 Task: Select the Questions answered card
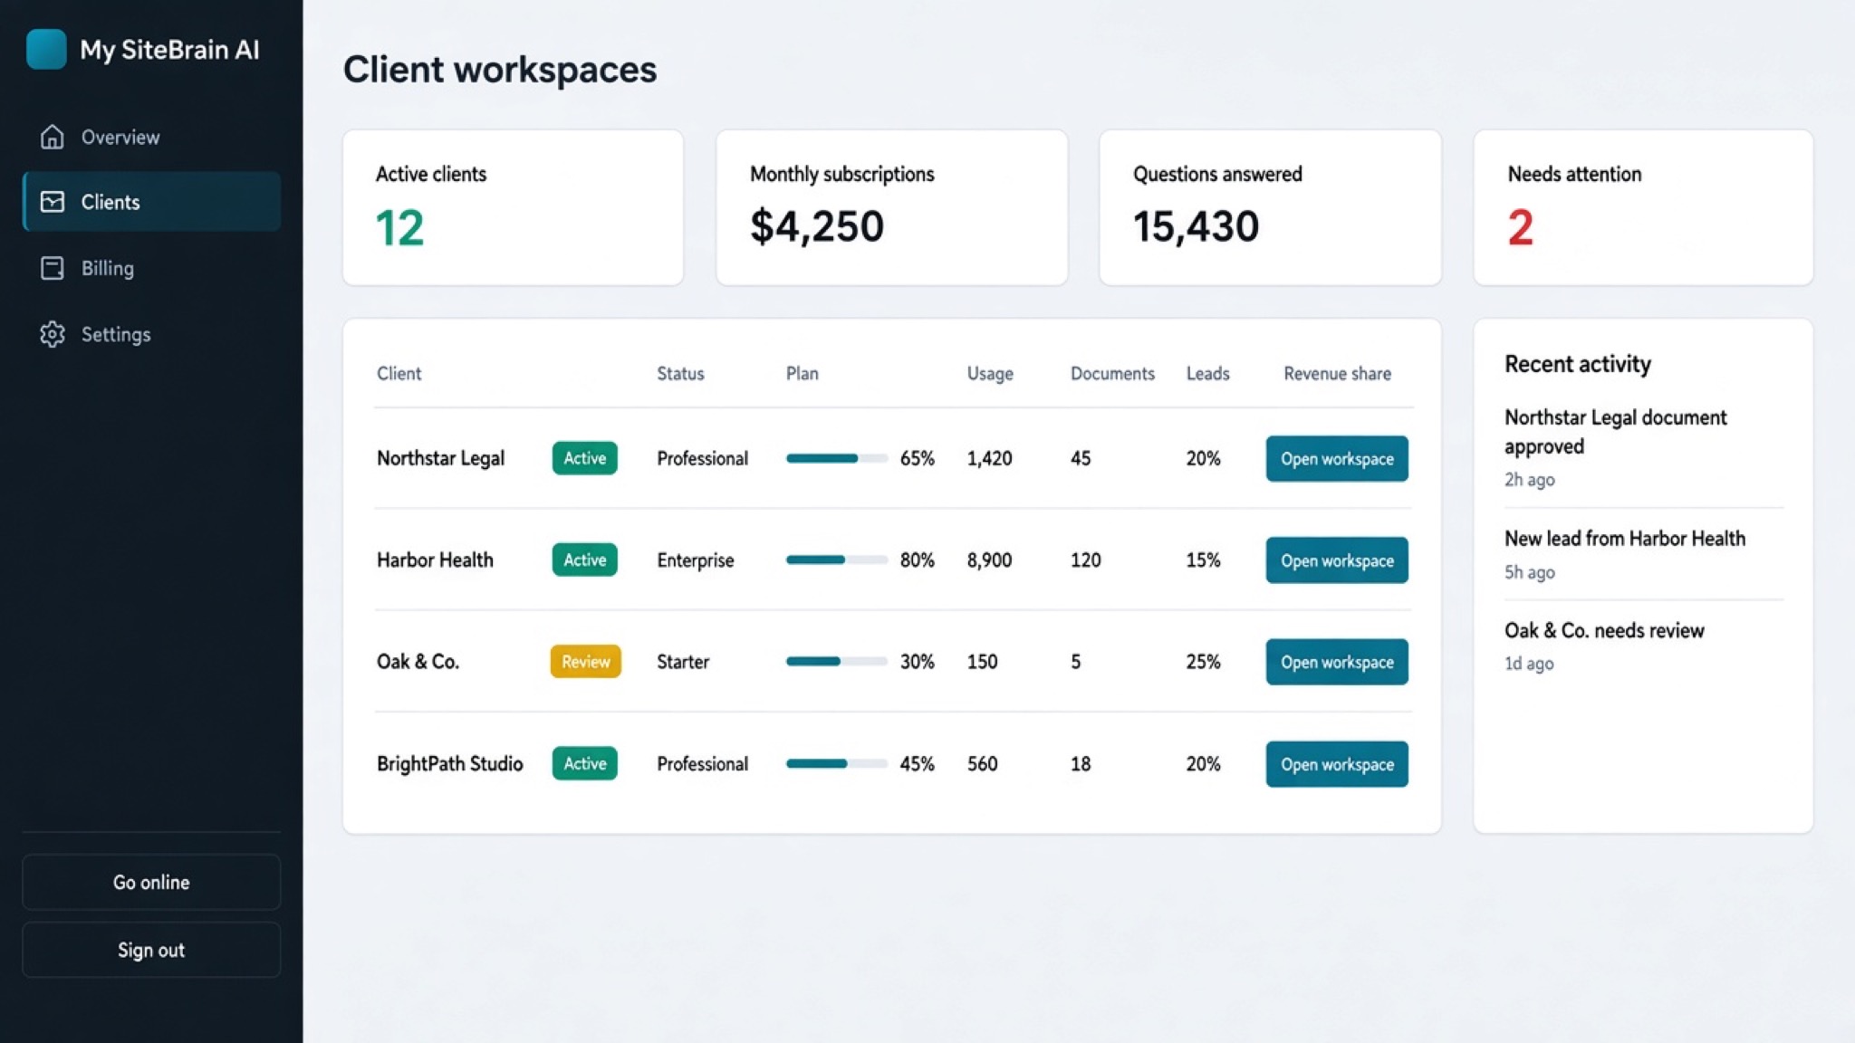pyautogui.click(x=1270, y=207)
